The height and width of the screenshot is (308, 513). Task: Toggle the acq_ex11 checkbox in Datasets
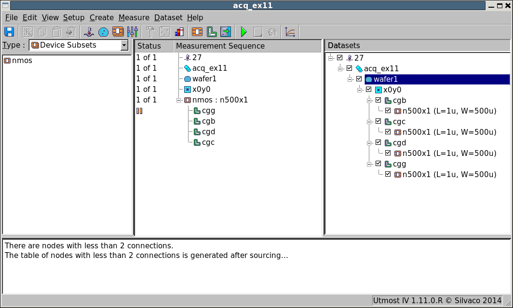[x=349, y=68]
